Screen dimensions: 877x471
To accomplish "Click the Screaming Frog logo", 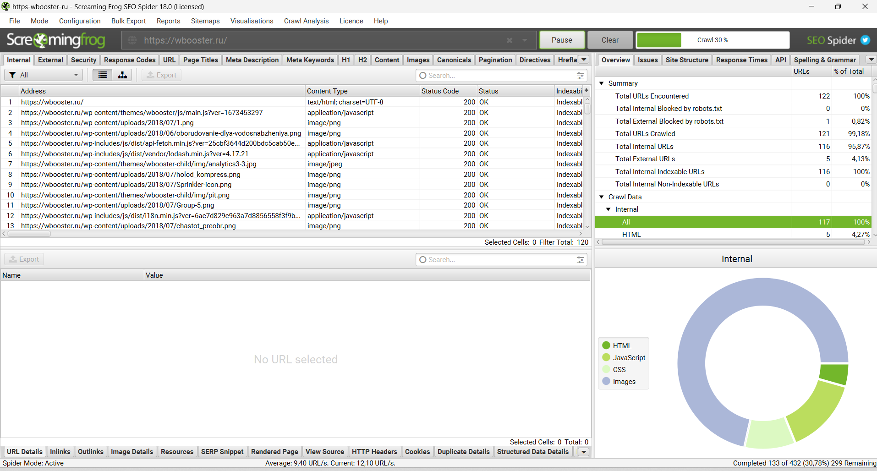I will coord(56,40).
